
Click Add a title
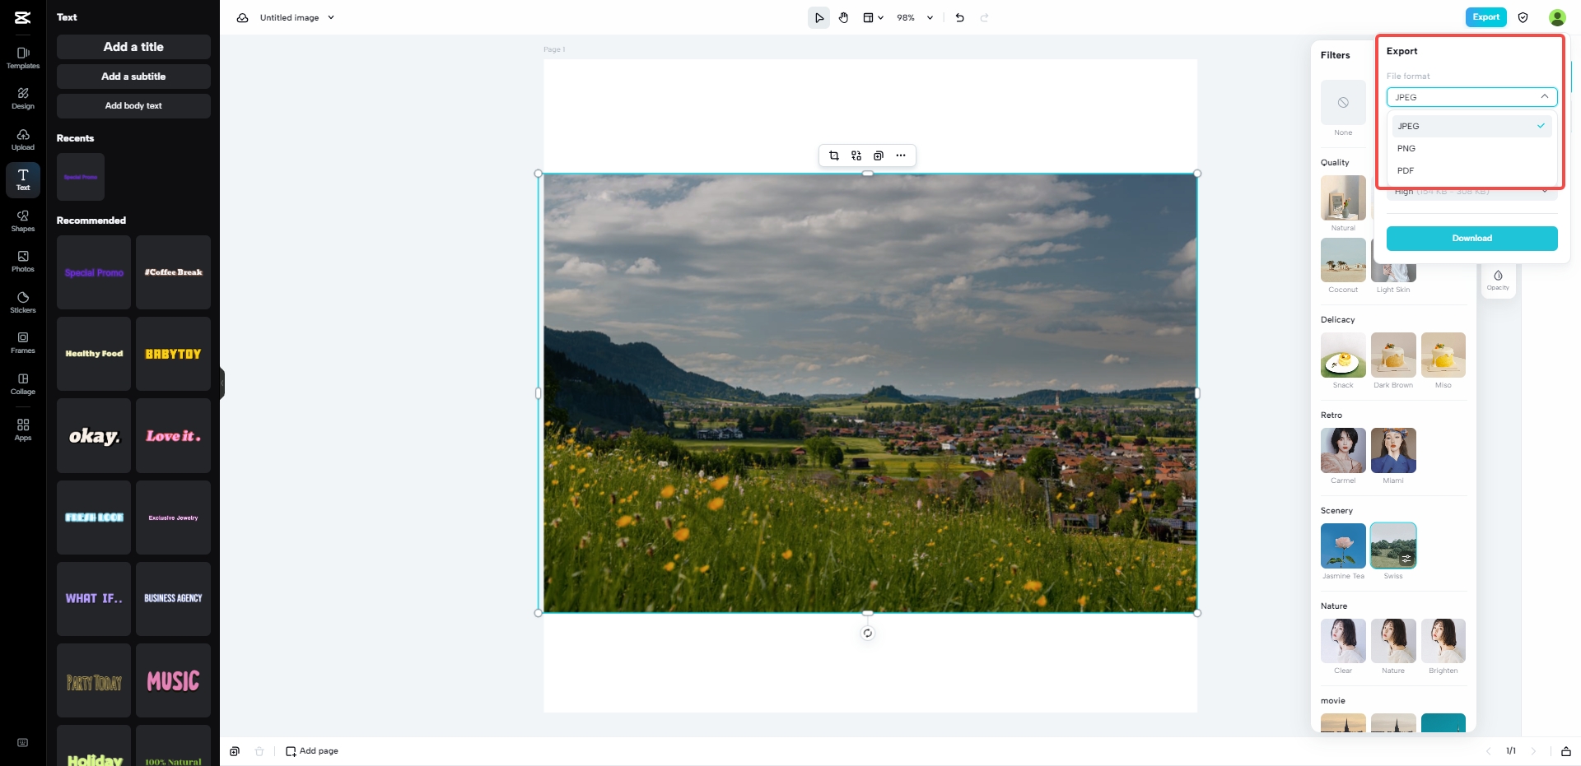coord(133,47)
